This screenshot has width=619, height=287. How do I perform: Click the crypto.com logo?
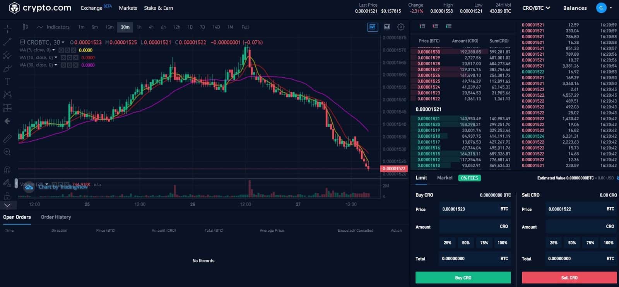tap(40, 8)
